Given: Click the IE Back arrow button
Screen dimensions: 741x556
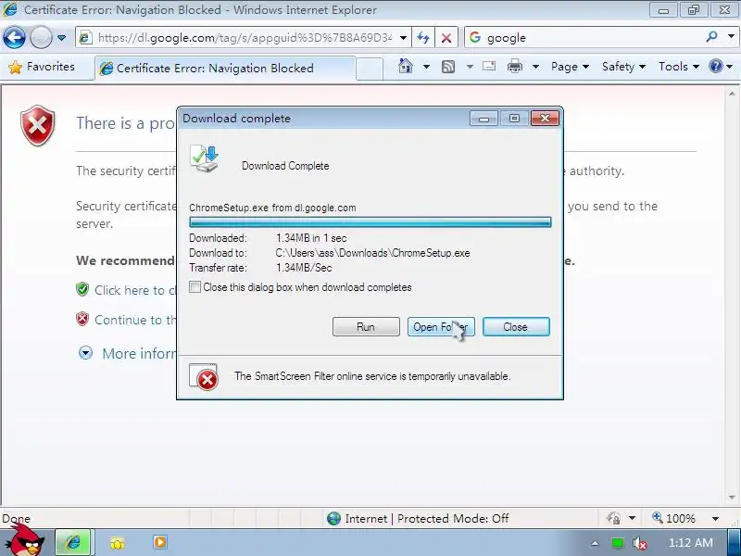Looking at the screenshot, I should pos(14,37).
